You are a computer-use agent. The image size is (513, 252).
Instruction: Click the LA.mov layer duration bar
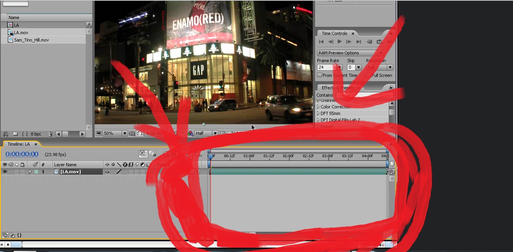coord(299,172)
